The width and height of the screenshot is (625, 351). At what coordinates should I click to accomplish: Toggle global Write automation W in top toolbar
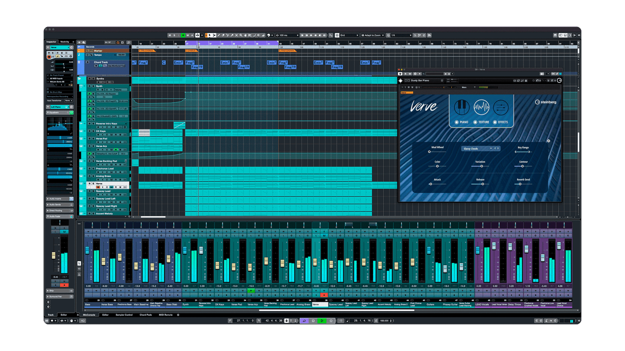187,35
